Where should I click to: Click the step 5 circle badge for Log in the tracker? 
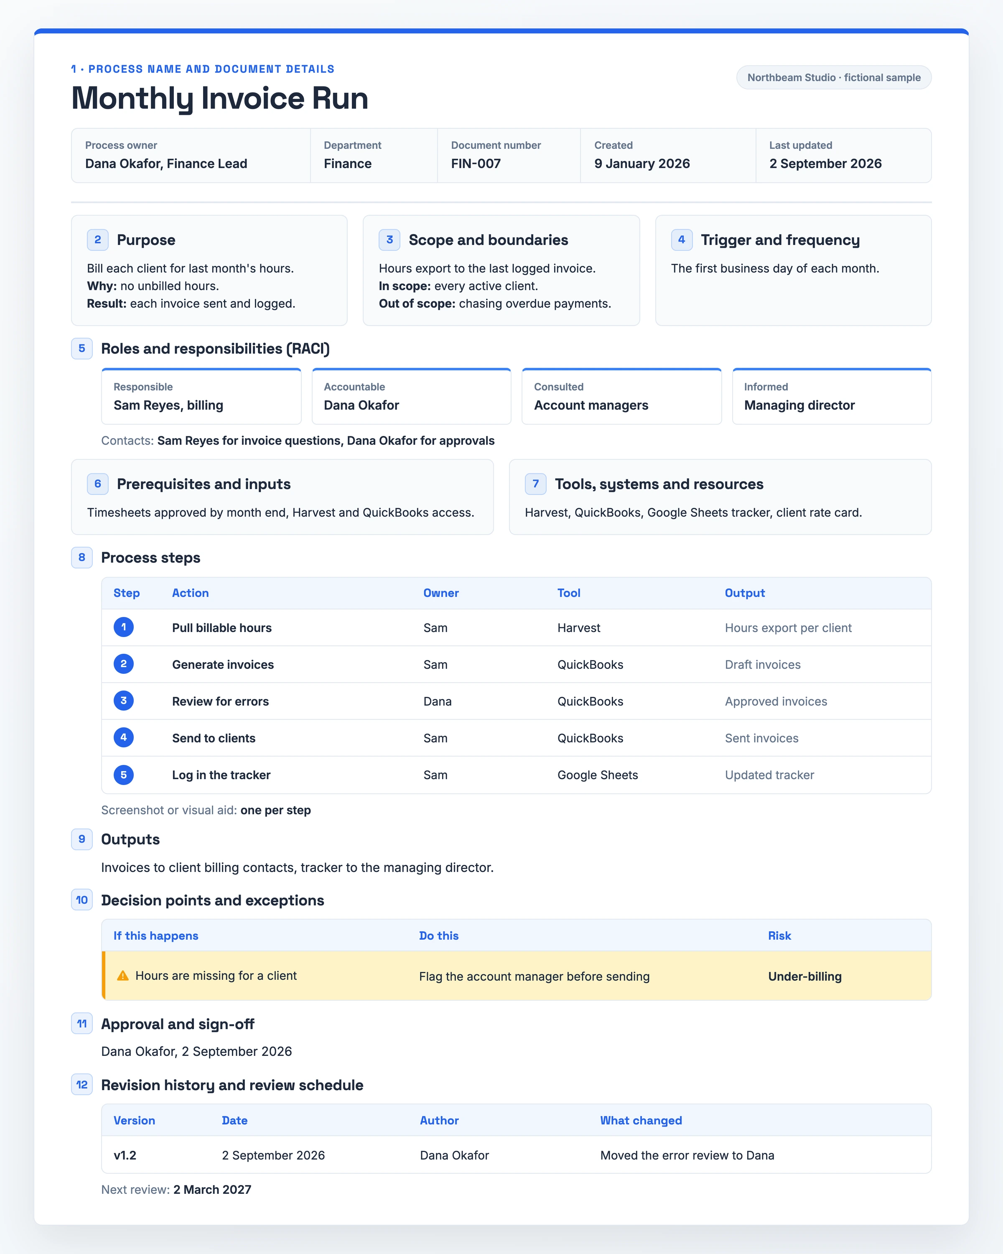[x=123, y=775]
